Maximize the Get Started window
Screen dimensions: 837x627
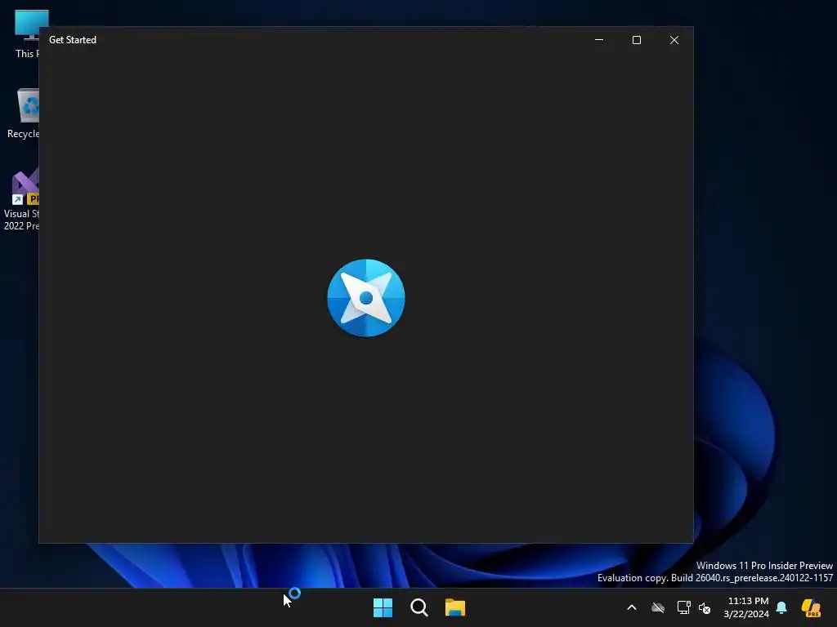[x=636, y=40]
